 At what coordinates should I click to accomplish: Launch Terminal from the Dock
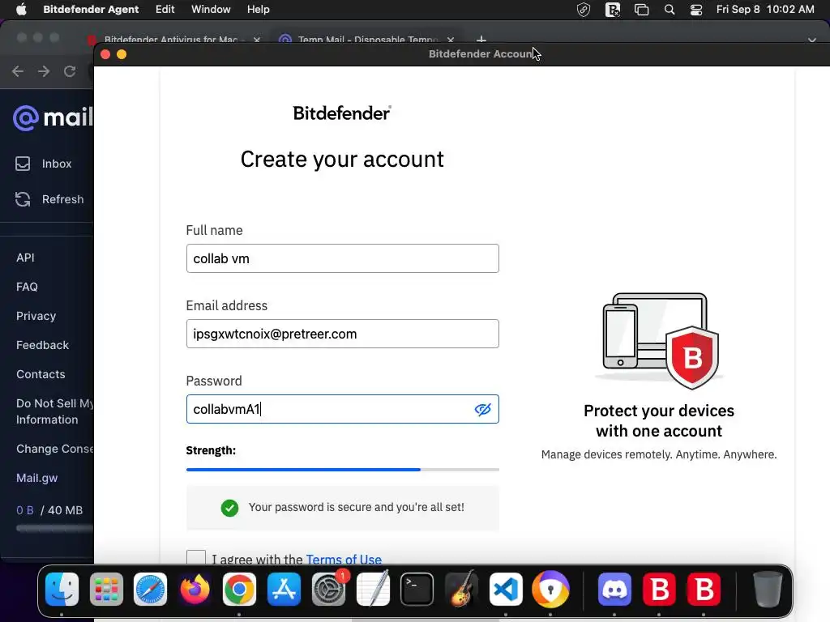pos(417,589)
